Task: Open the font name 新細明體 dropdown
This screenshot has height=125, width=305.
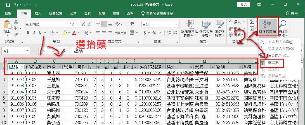Action: coord(67,24)
